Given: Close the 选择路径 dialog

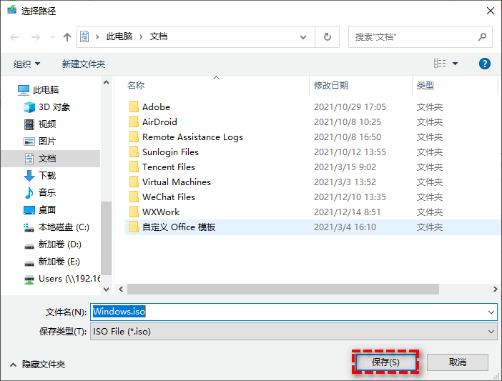Looking at the screenshot, I should (x=490, y=11).
